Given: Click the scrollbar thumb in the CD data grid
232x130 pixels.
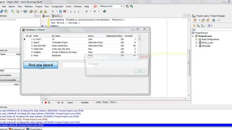Looking at the screenshot, I should tap(139, 39).
